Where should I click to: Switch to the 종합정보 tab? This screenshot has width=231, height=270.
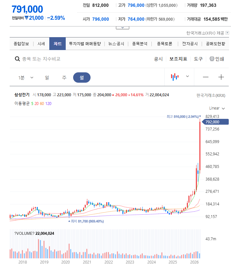pyautogui.click(x=21, y=44)
